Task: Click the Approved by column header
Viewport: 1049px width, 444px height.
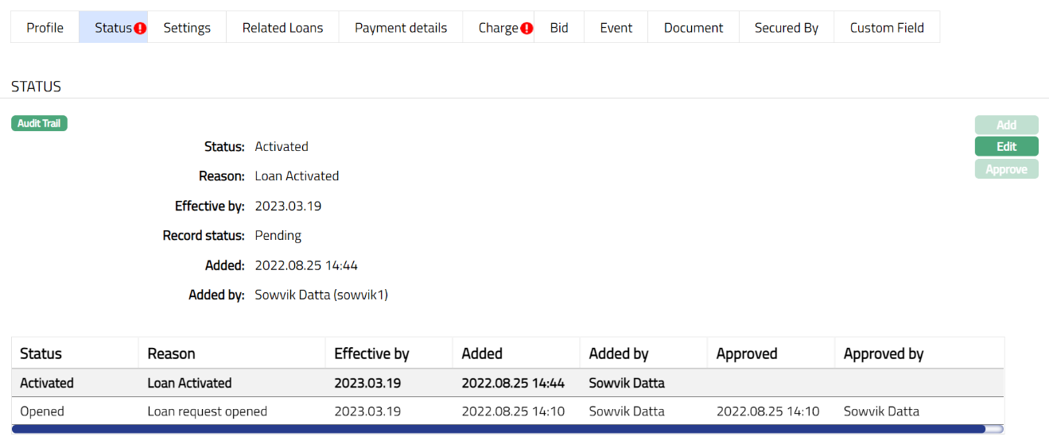Action: click(x=884, y=353)
